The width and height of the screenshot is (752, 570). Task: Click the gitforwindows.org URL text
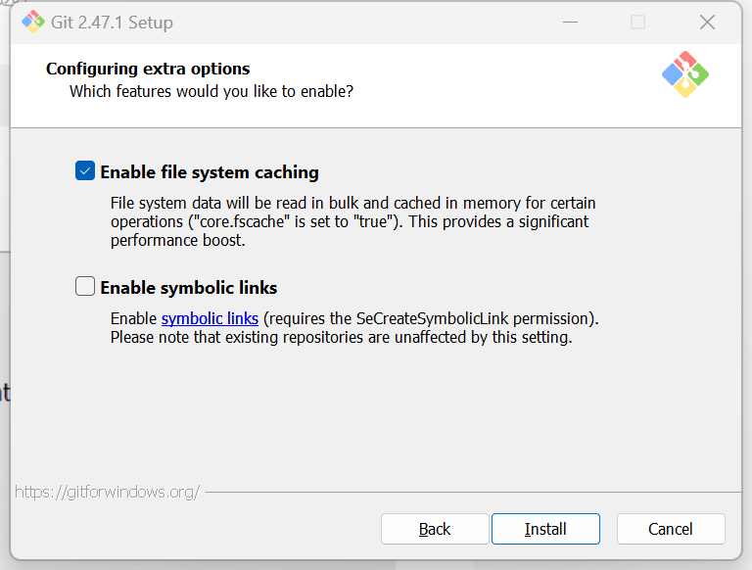[x=108, y=492]
